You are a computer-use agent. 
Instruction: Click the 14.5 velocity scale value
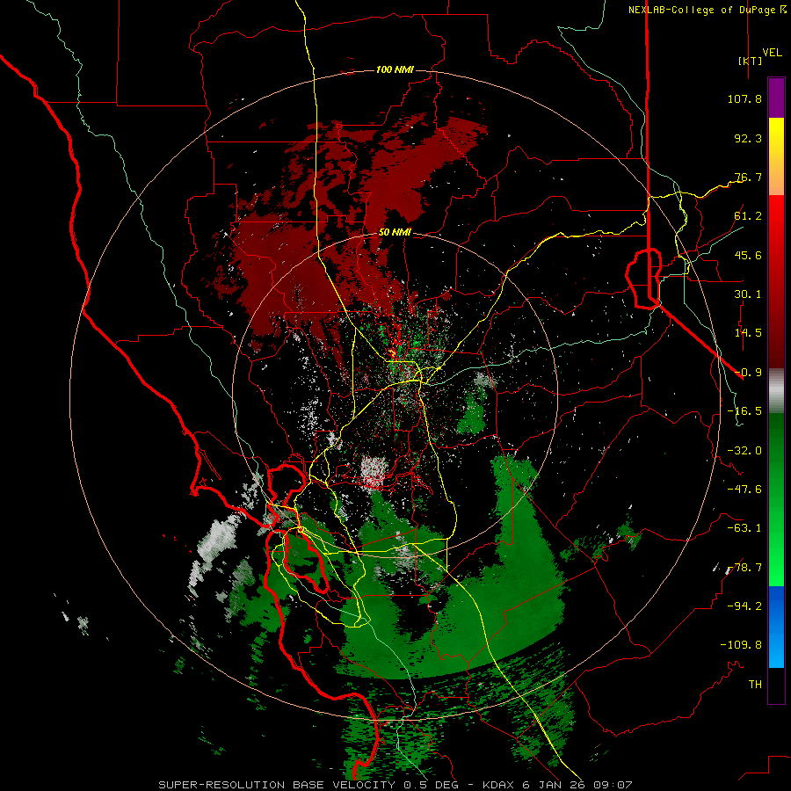(748, 333)
